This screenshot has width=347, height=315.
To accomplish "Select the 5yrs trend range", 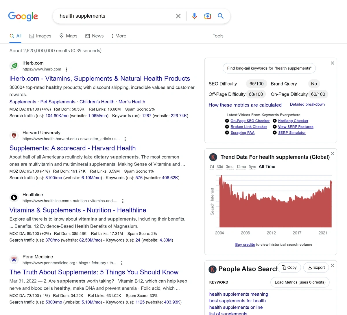I will [x=252, y=167].
